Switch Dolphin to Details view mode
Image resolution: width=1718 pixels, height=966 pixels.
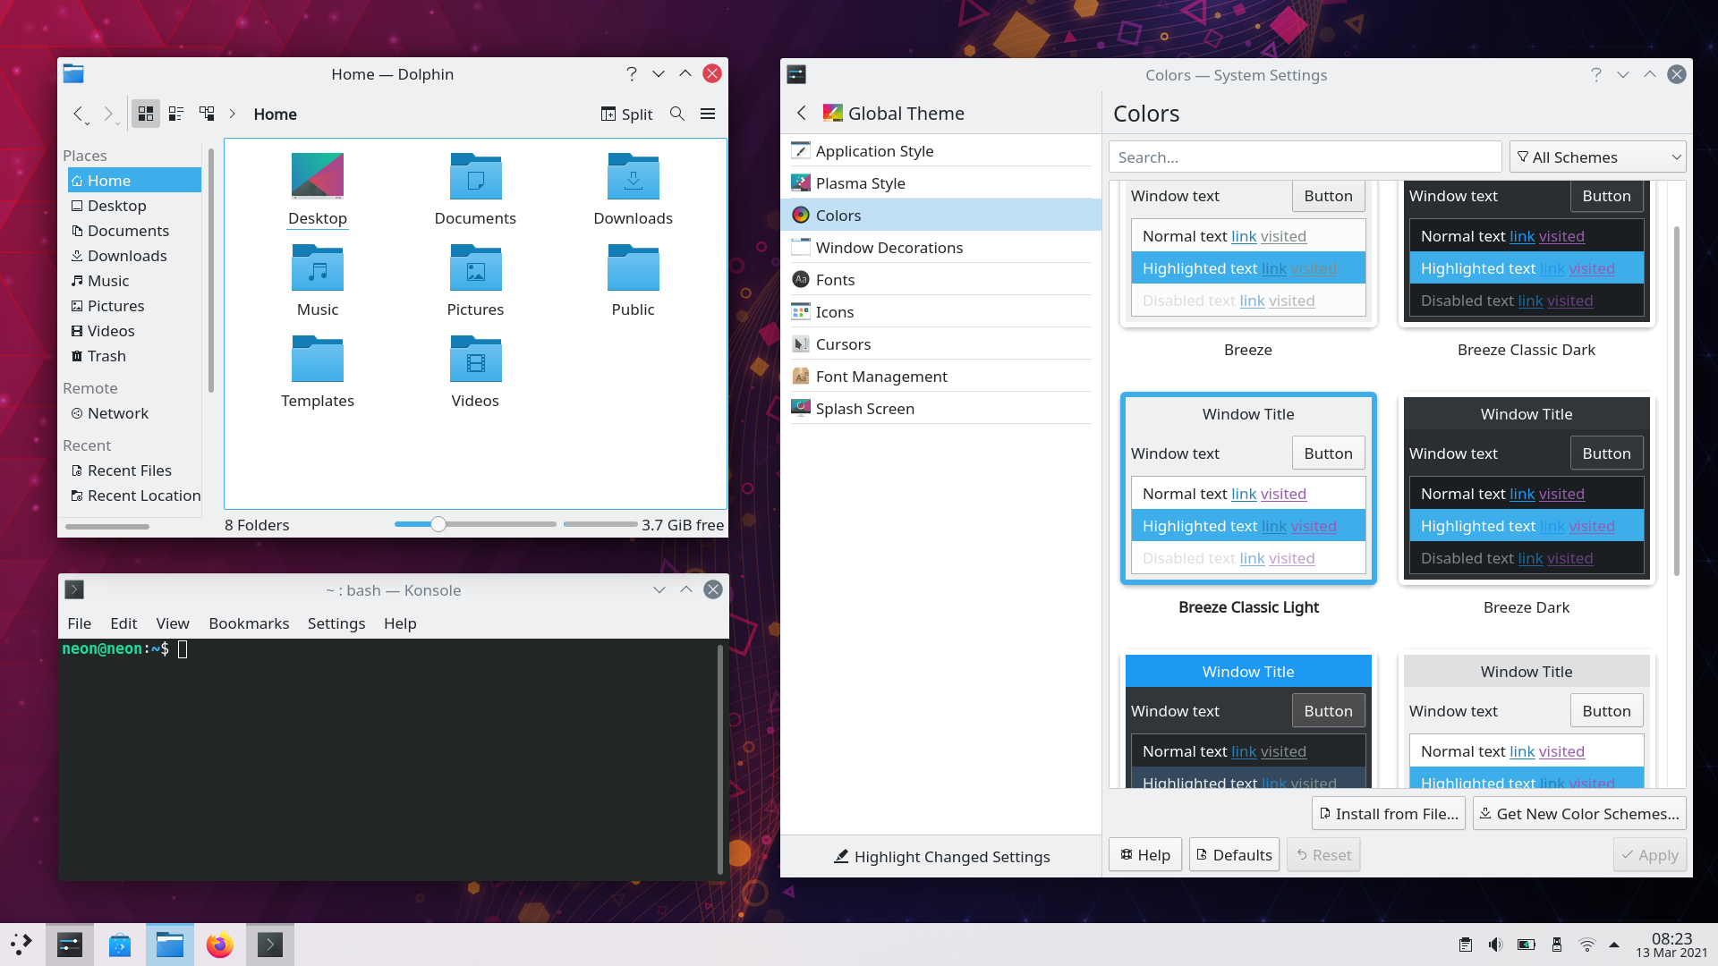pos(207,114)
